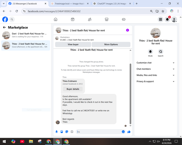Open Dani's 2 bed 1bath flat conversation
Screen dimensions: 182x145
(25, 35)
